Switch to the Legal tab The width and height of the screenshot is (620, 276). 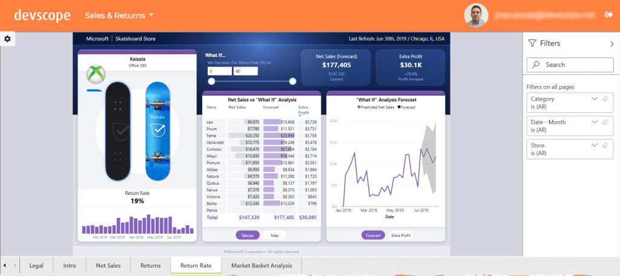(36, 265)
